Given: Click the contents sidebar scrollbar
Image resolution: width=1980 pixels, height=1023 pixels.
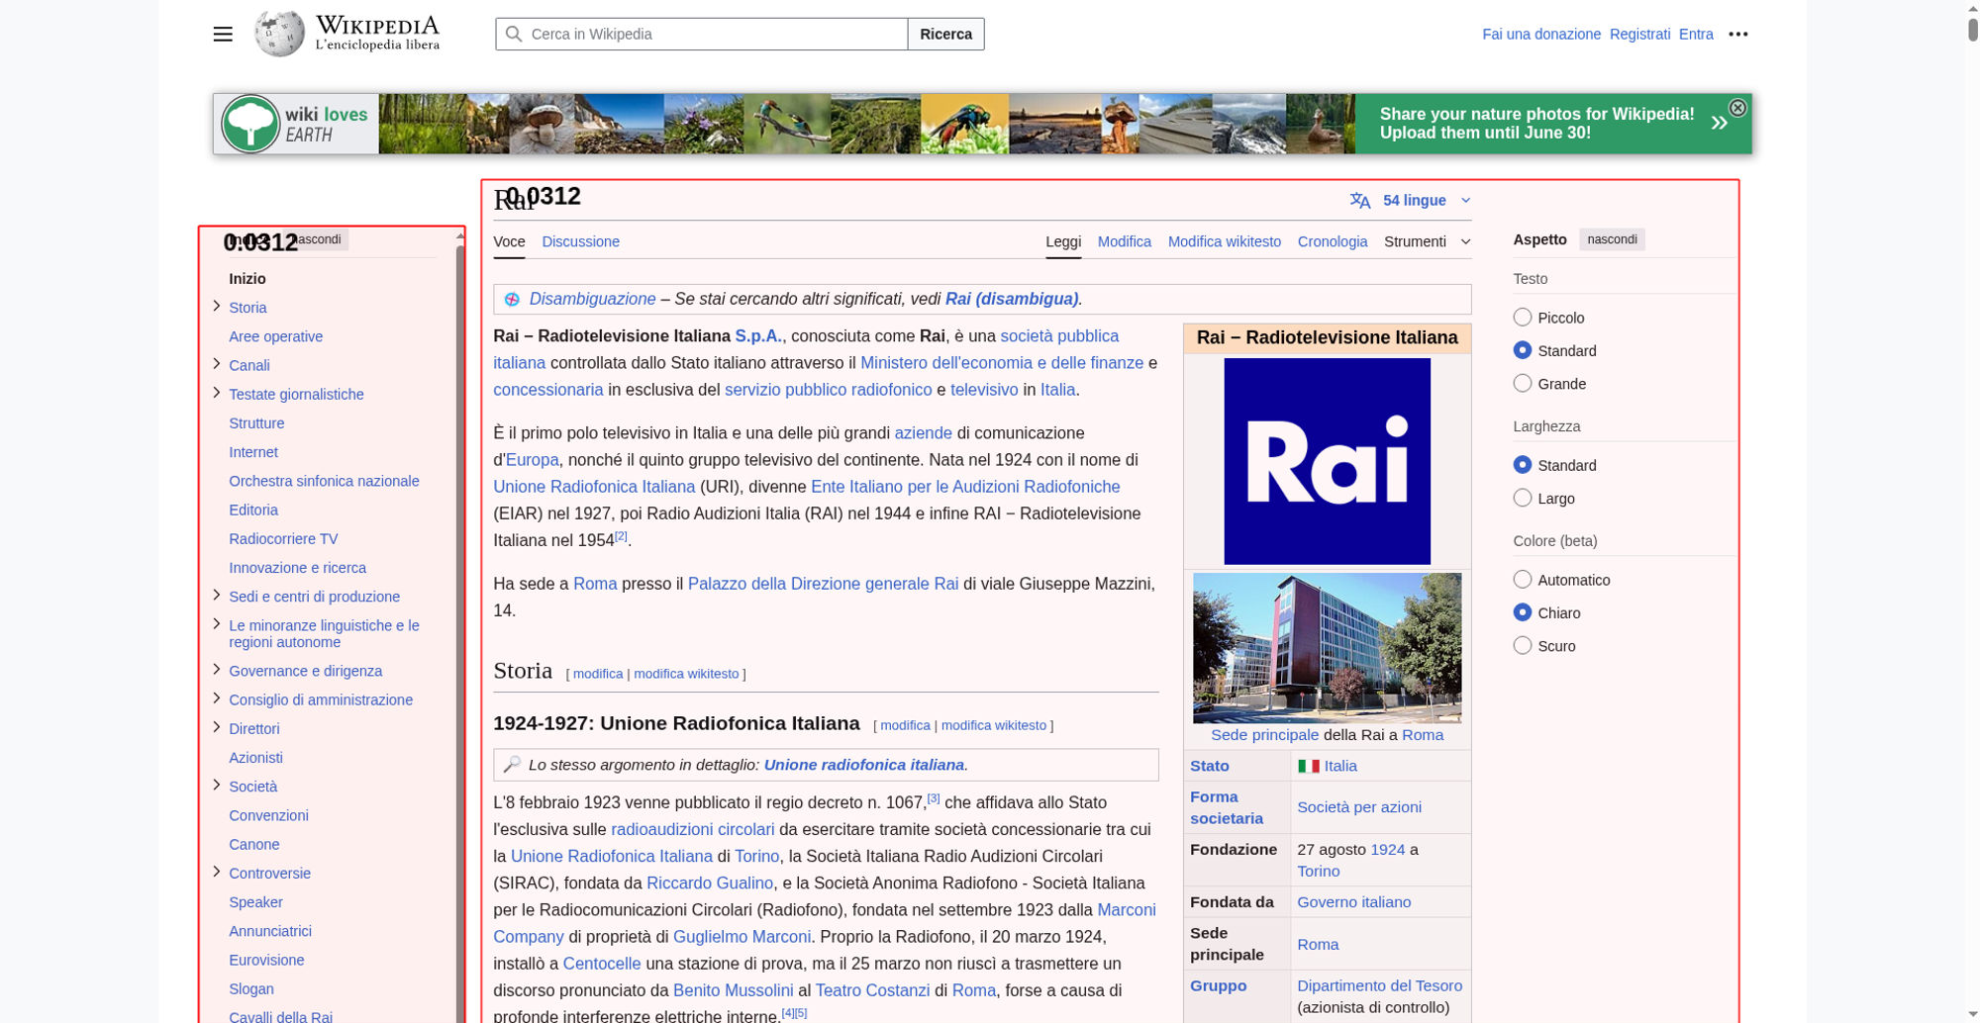Looking at the screenshot, I should click(x=460, y=633).
